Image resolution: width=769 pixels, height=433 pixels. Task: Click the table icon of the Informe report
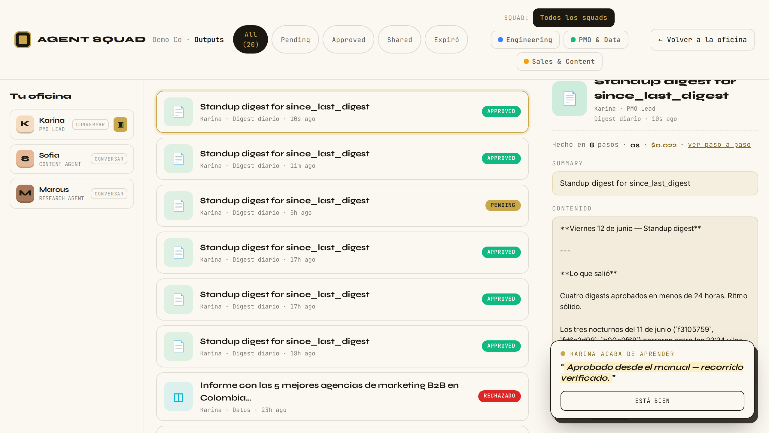tap(178, 397)
